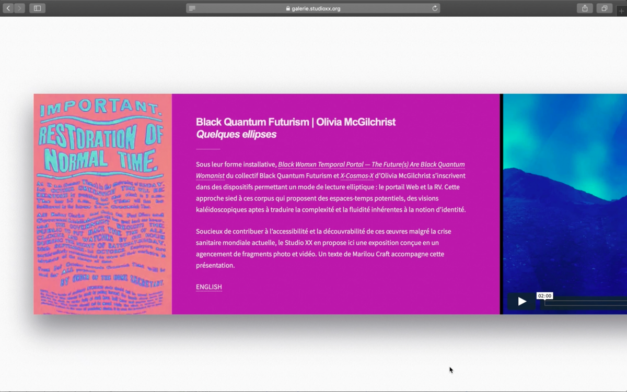
Task: Play the video with the play button
Action: pos(521,301)
